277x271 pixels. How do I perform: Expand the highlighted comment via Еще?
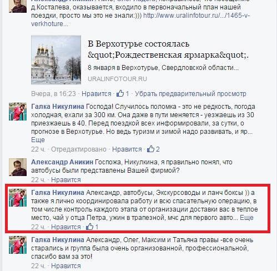(246, 218)
